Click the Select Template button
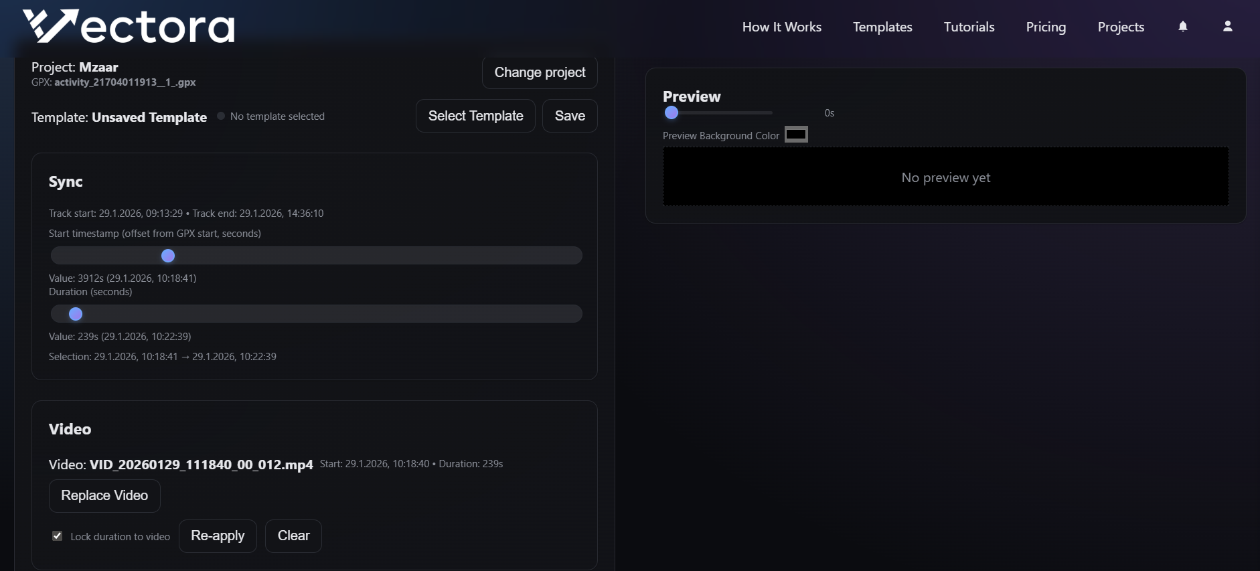This screenshot has height=571, width=1260. click(475, 116)
